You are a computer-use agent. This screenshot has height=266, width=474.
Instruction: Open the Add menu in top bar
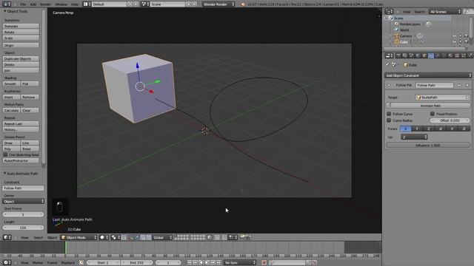tap(33, 4)
